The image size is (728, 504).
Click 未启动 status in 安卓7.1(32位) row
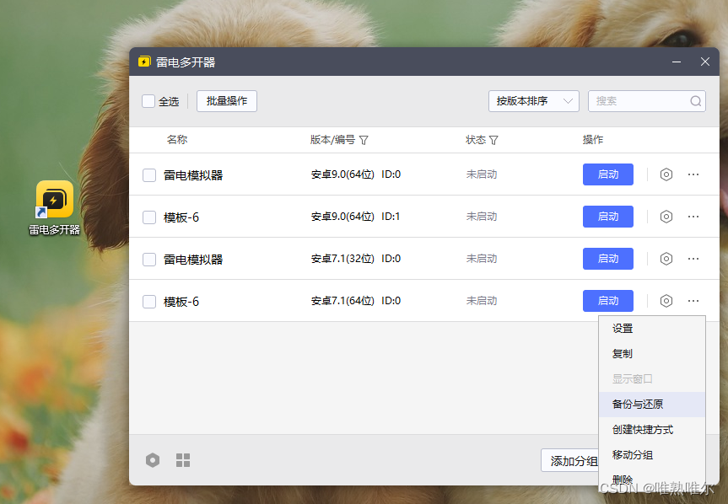click(x=482, y=259)
